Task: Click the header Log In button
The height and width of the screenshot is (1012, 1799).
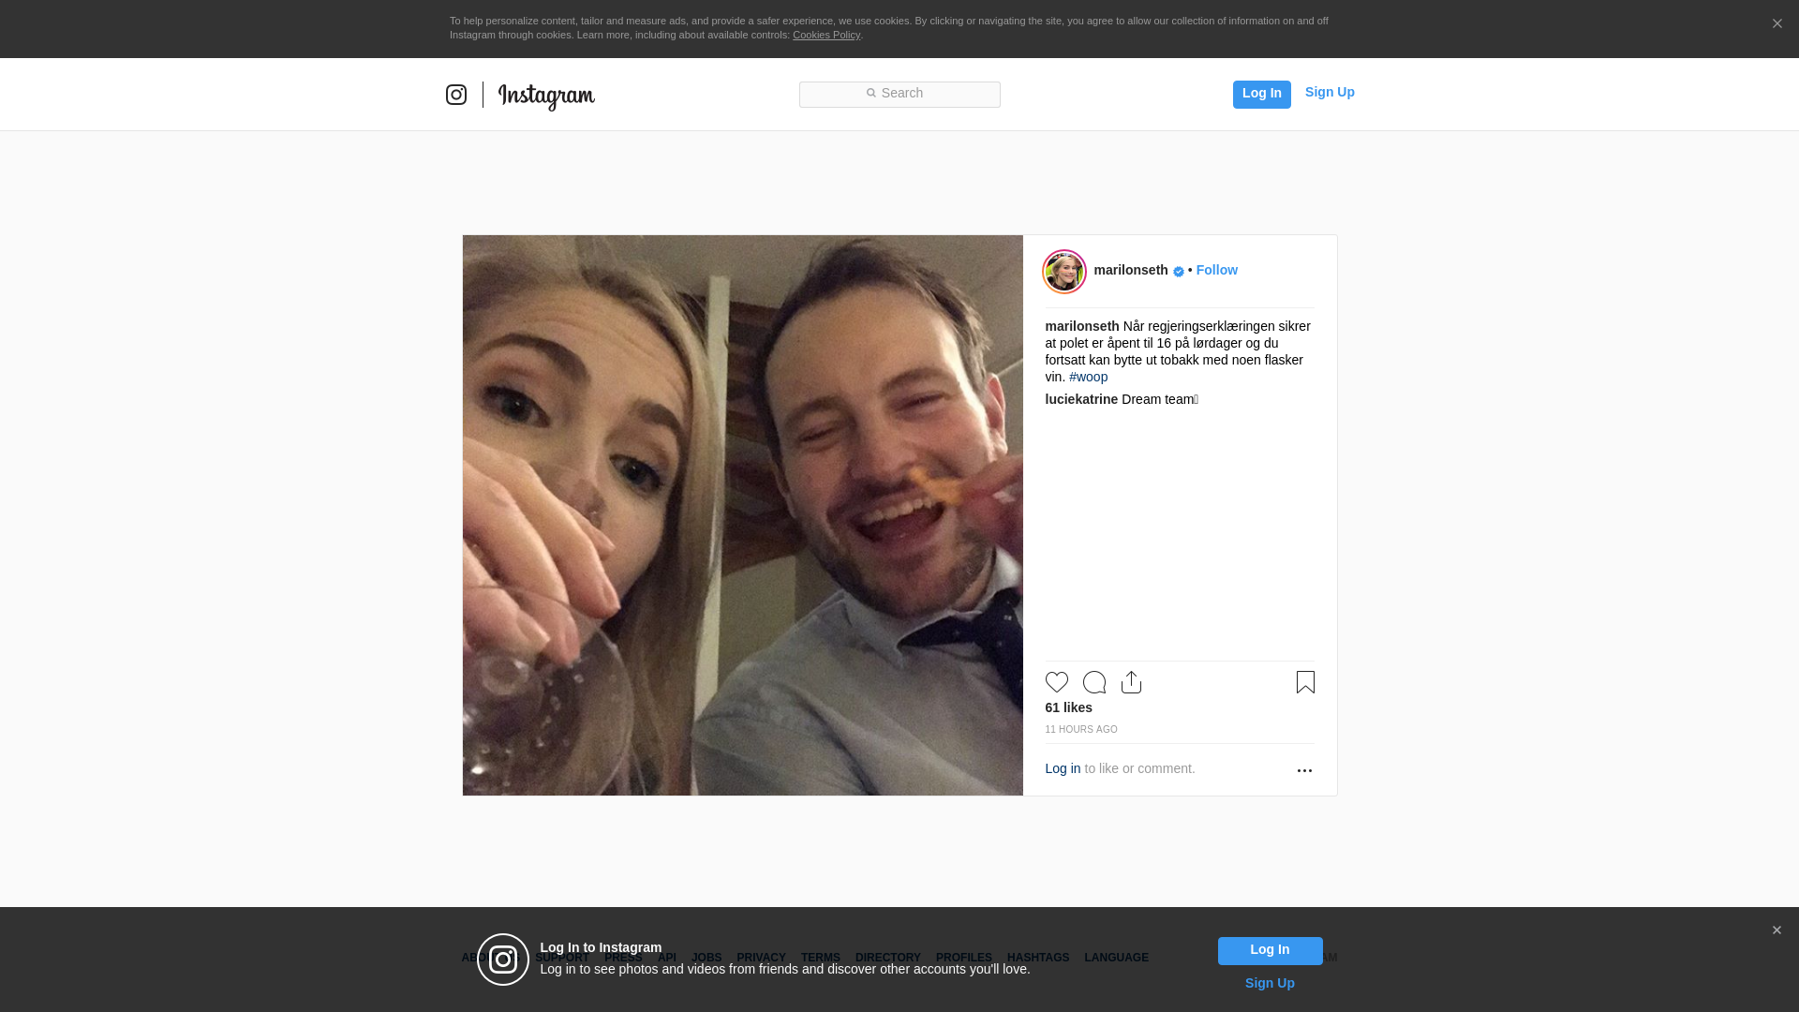Action: point(1261,94)
